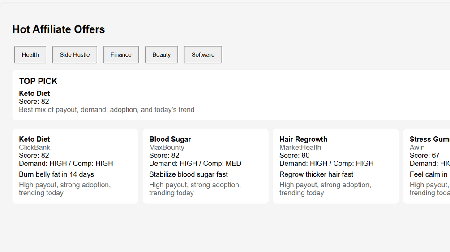This screenshot has width=450, height=252.
Task: Click the MarketHealth network label
Action: point(300,147)
